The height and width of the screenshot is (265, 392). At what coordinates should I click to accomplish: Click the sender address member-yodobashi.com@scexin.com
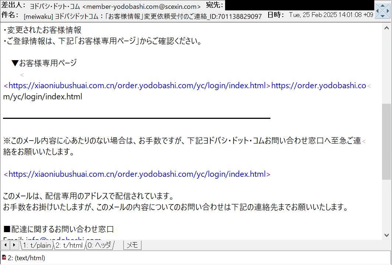141,7
